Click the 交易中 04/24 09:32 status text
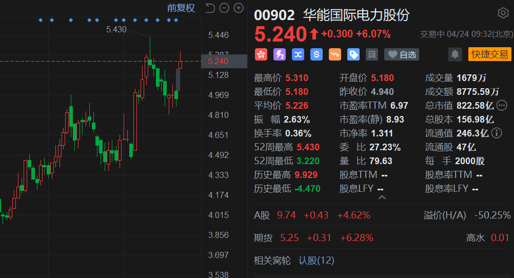 [x=466, y=34]
